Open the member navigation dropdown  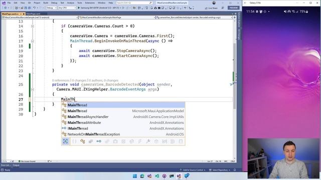[194, 17]
